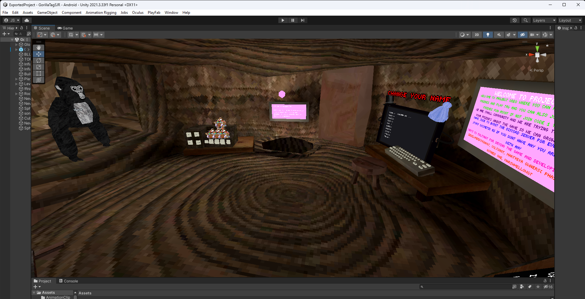The width and height of the screenshot is (585, 299).
Task: Click the increment snapping icon
Action: [x=96, y=35]
